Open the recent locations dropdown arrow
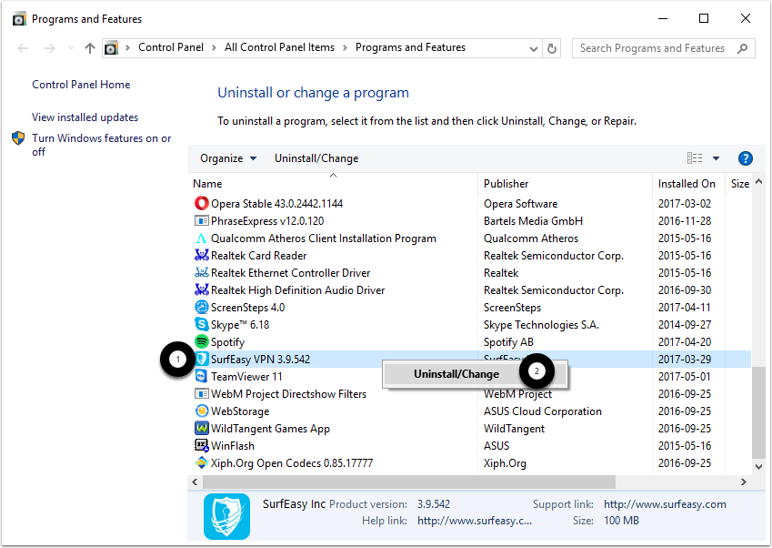The image size is (772, 548). pos(72,48)
